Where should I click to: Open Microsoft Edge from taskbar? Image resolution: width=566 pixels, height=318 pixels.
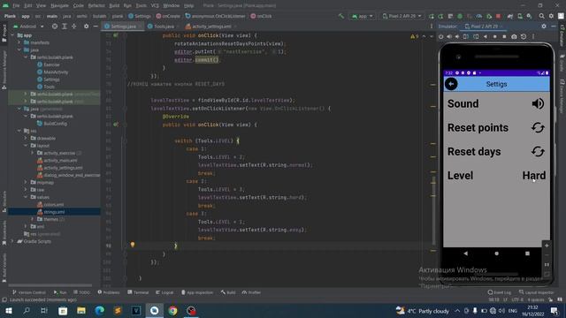tap(100, 310)
